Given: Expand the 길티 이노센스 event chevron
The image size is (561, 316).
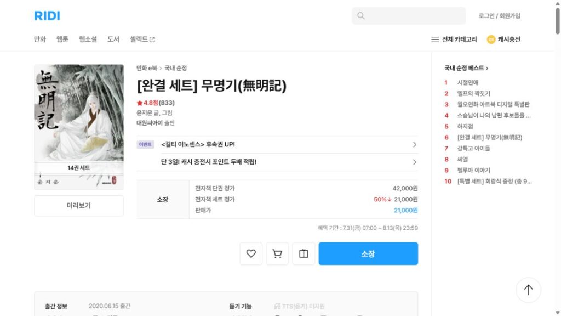Looking at the screenshot, I should pos(414,145).
